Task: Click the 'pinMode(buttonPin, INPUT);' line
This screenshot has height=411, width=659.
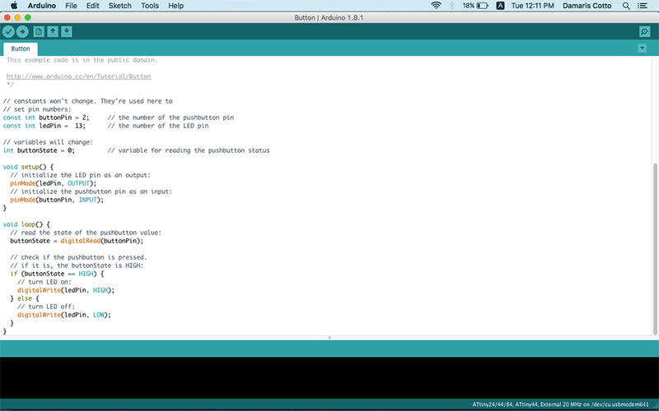Action: click(x=57, y=200)
